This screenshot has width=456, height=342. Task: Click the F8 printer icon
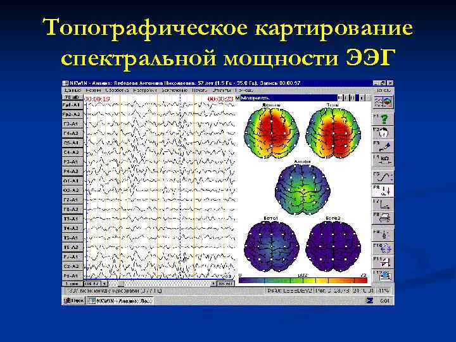(383, 218)
